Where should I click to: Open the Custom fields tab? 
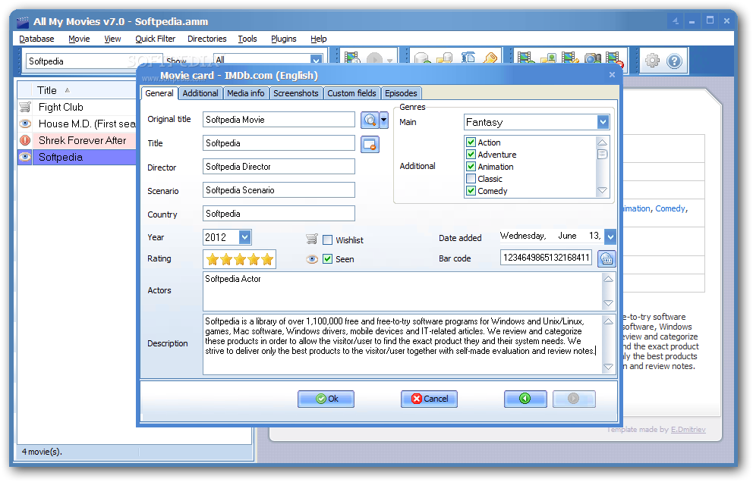(351, 93)
